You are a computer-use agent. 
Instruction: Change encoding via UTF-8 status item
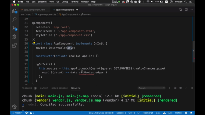tap(132, 113)
